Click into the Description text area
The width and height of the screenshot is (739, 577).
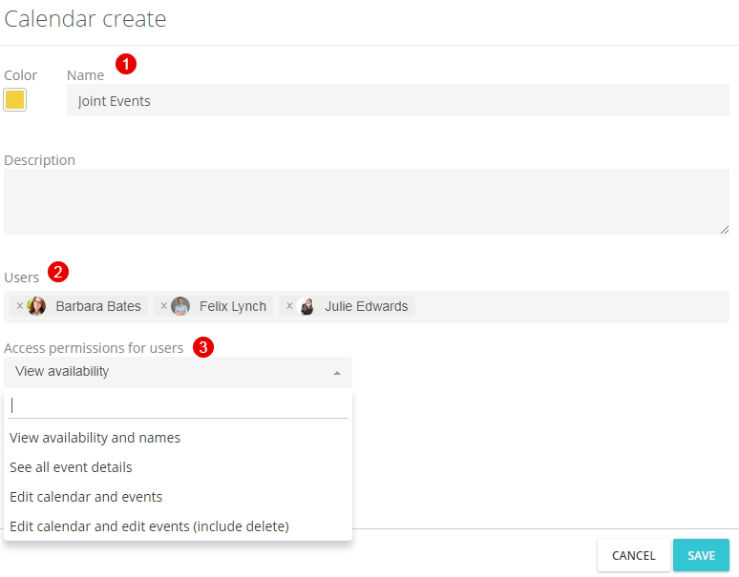coord(367,201)
